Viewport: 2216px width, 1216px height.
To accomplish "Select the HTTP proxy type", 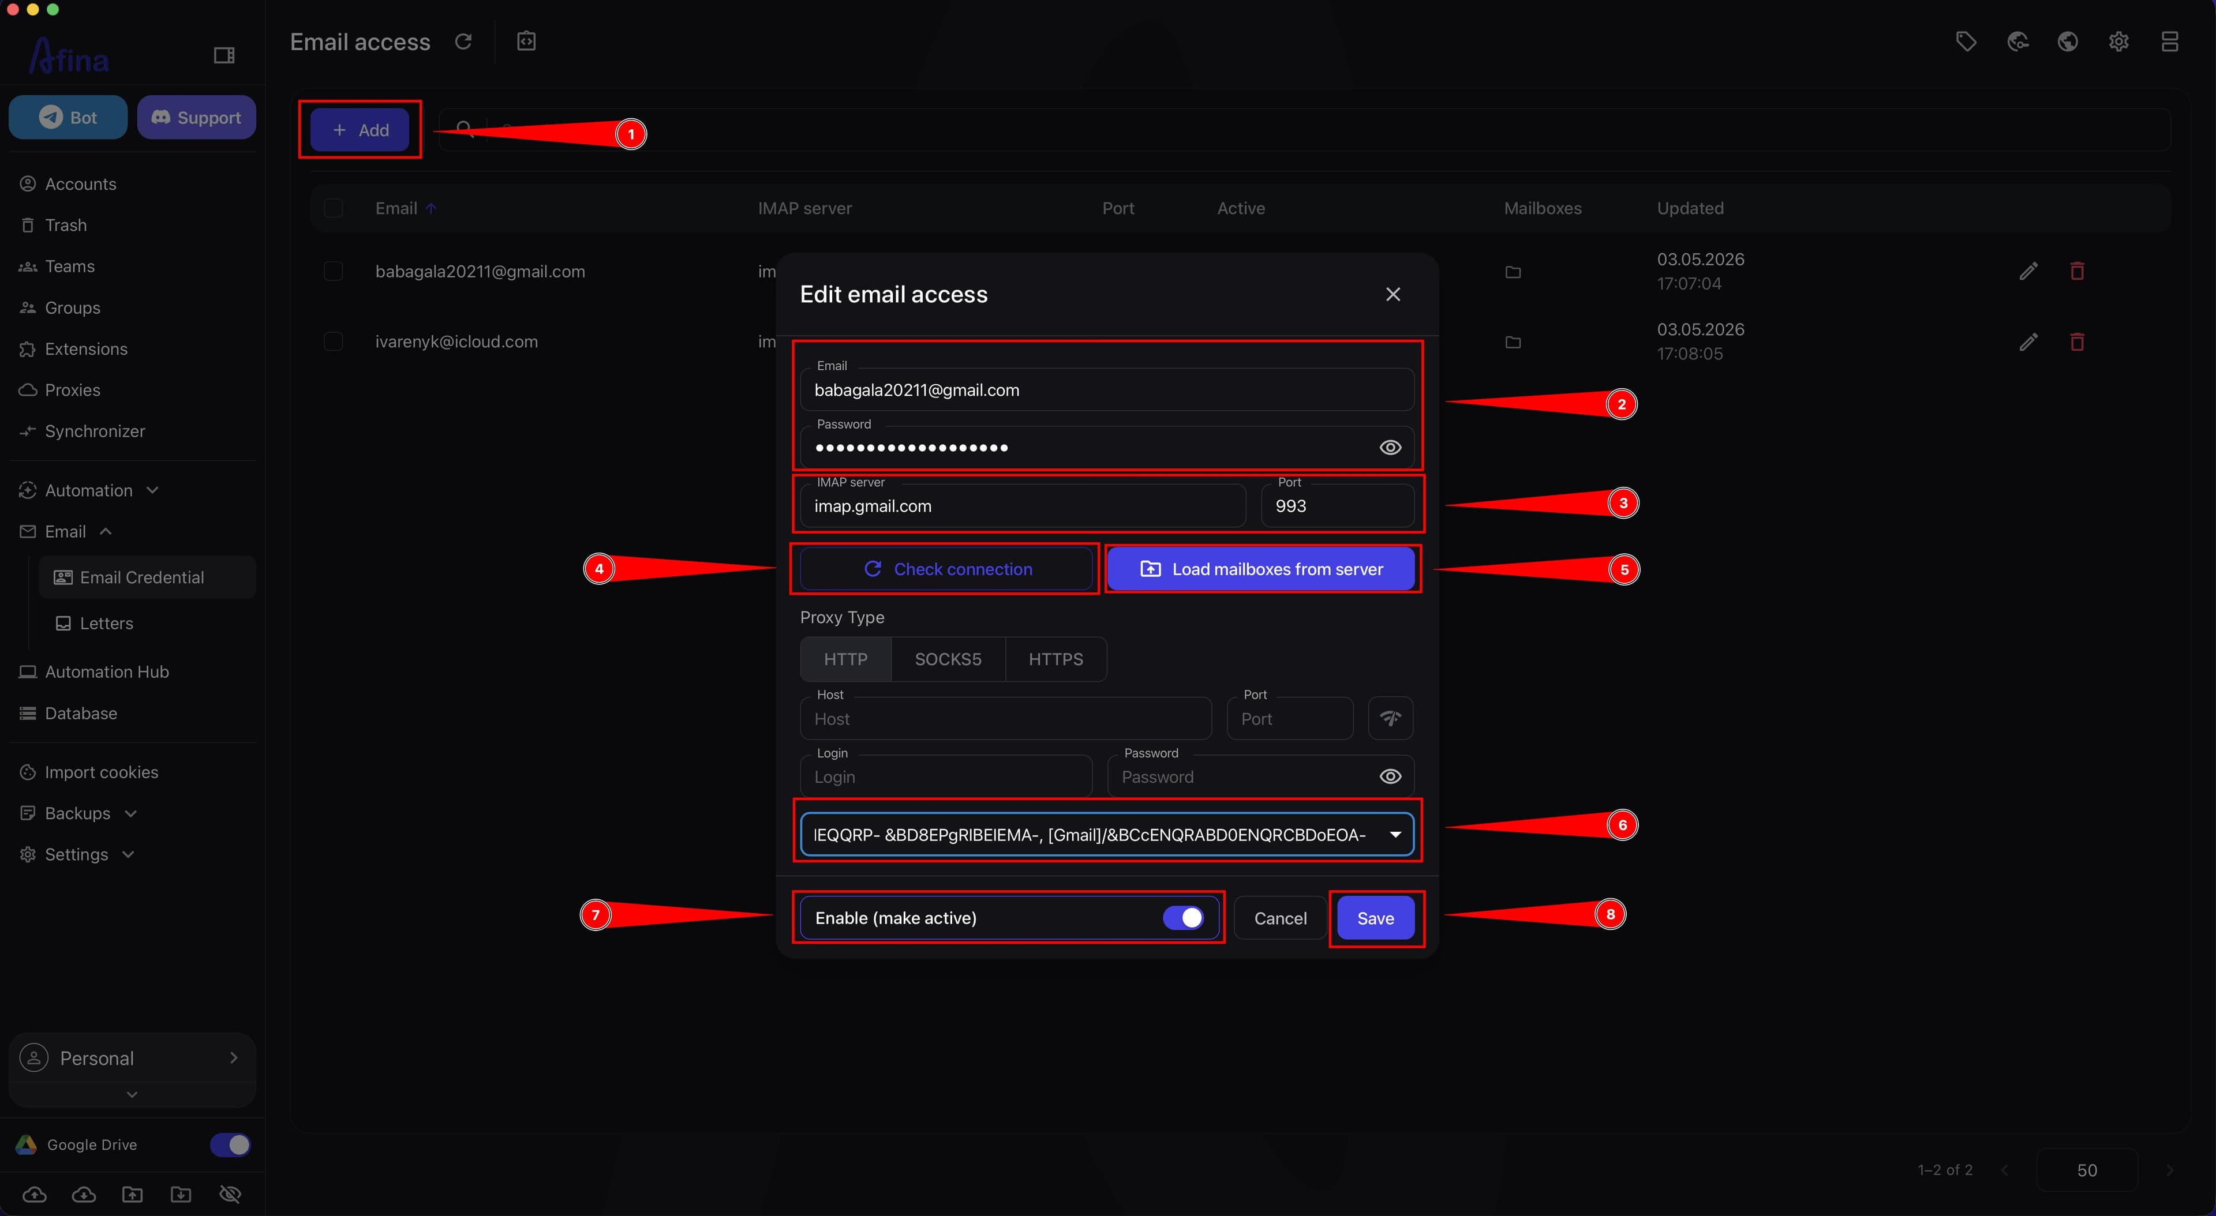I will [845, 659].
